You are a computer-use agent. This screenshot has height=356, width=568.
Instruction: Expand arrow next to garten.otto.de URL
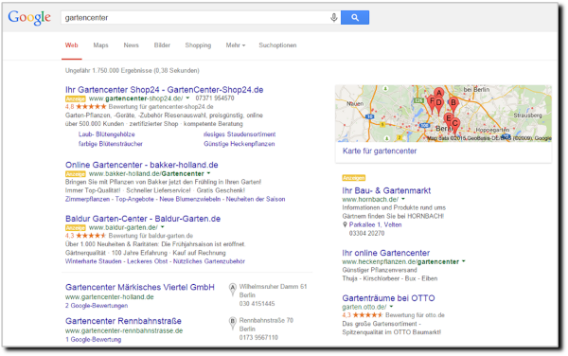[x=391, y=307]
